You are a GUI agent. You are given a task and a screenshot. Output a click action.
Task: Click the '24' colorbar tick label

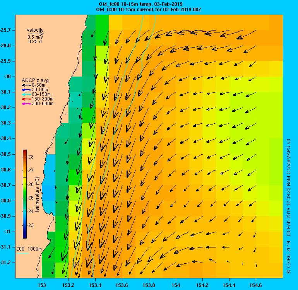(31, 212)
